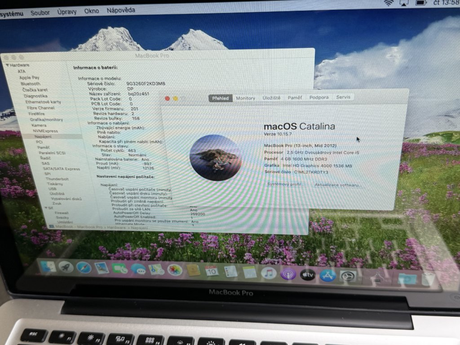Open Podcasts purple icon in Dock
Screen dimensions: 460x345
coord(288,274)
